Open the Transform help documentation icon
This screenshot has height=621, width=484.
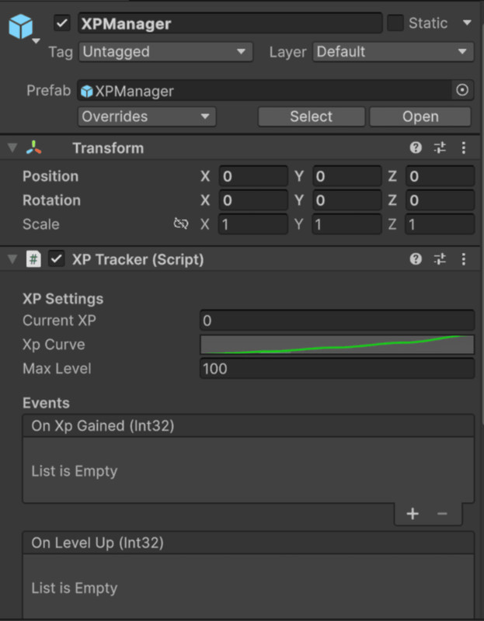coord(416,147)
